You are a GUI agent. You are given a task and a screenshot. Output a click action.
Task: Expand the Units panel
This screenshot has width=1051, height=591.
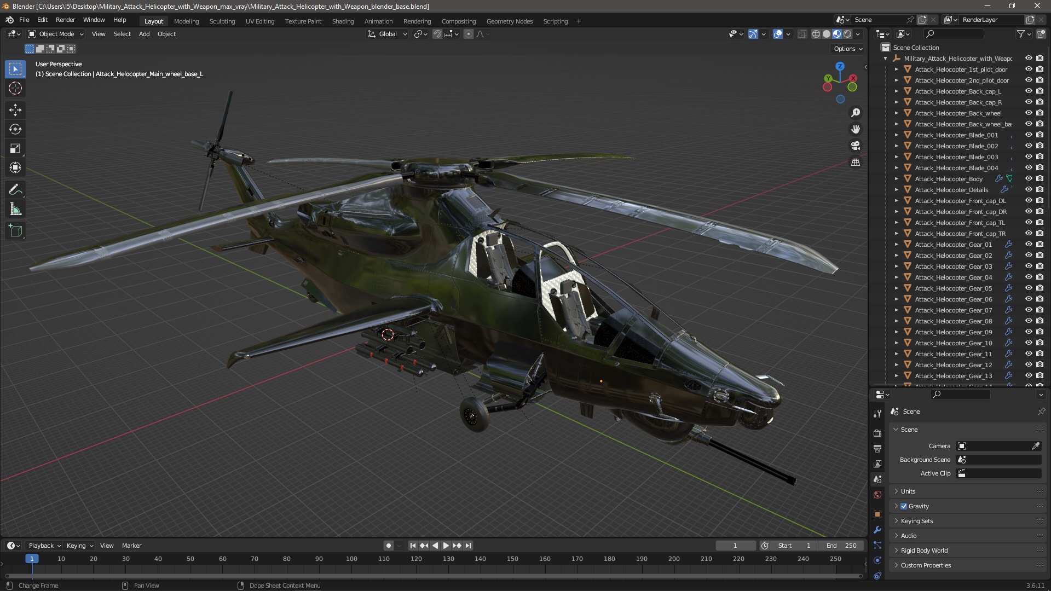tap(908, 491)
